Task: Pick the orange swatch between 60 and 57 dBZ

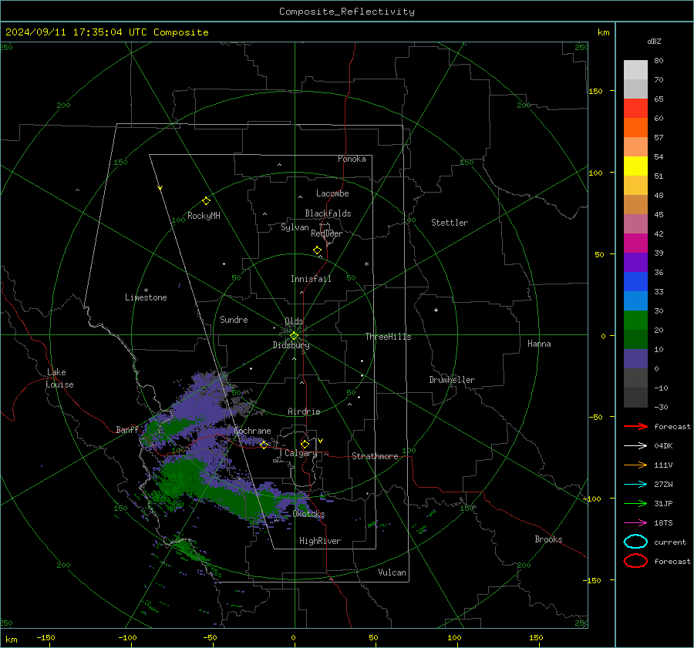Action: [635, 128]
